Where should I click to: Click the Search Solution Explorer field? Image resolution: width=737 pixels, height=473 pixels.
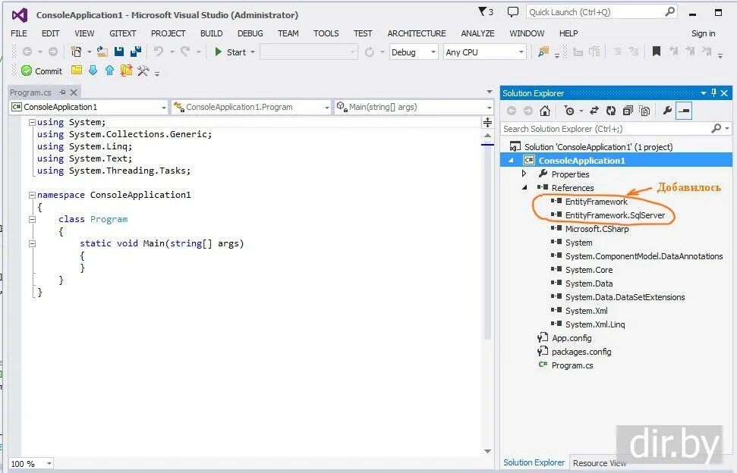(x=616, y=129)
